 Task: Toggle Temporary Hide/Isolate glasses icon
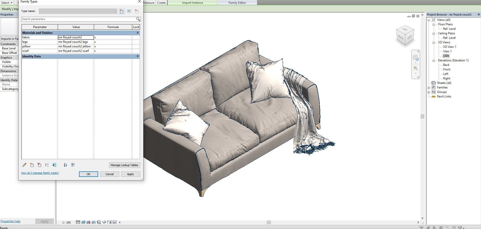coord(104,222)
